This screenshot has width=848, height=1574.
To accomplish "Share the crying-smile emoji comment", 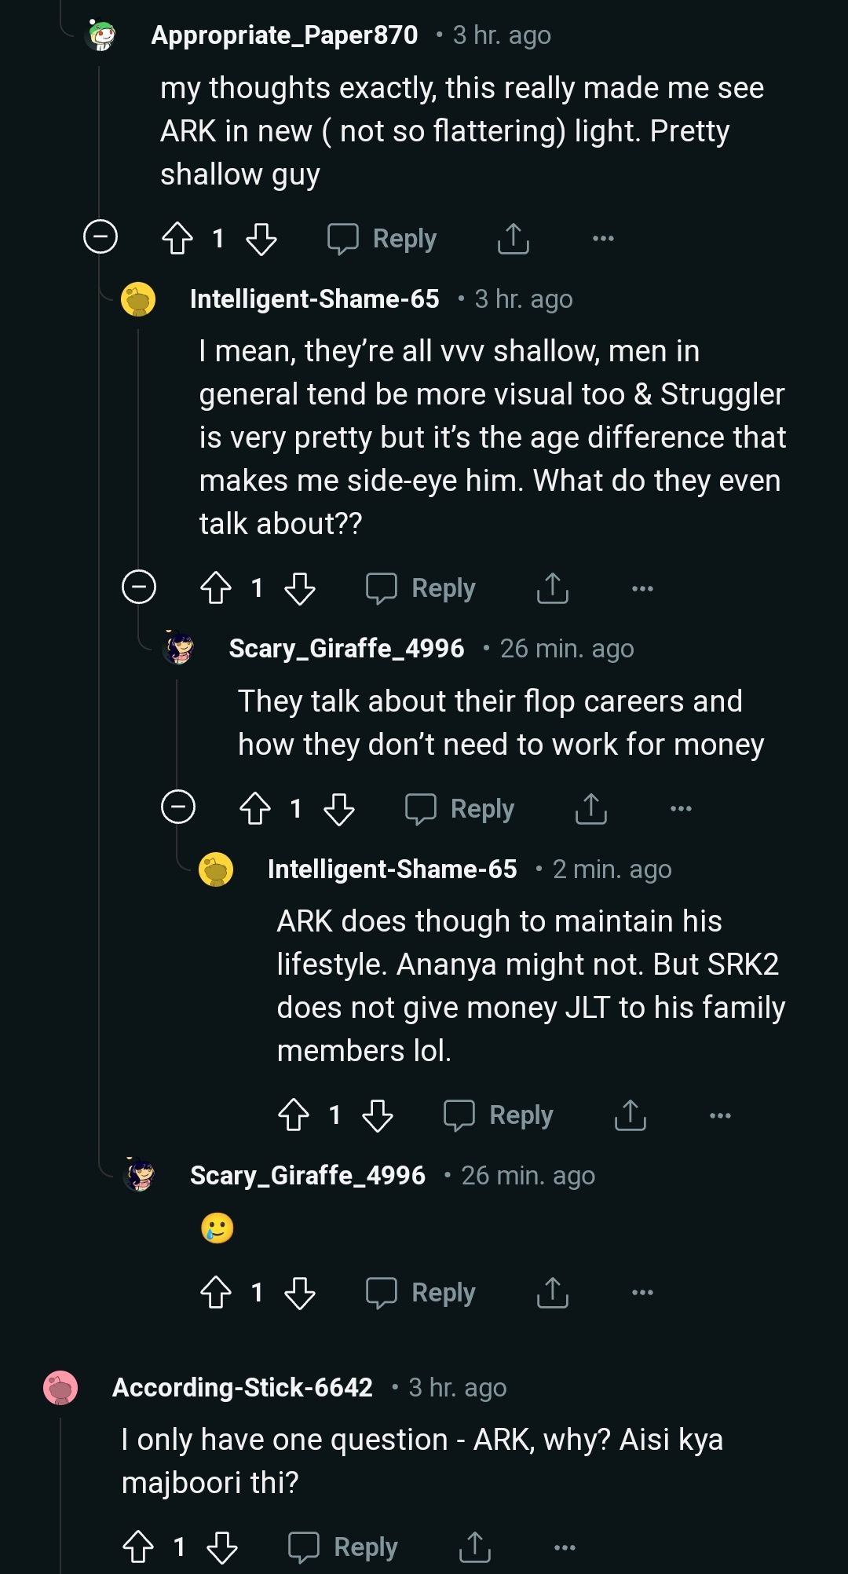I will 553,1292.
